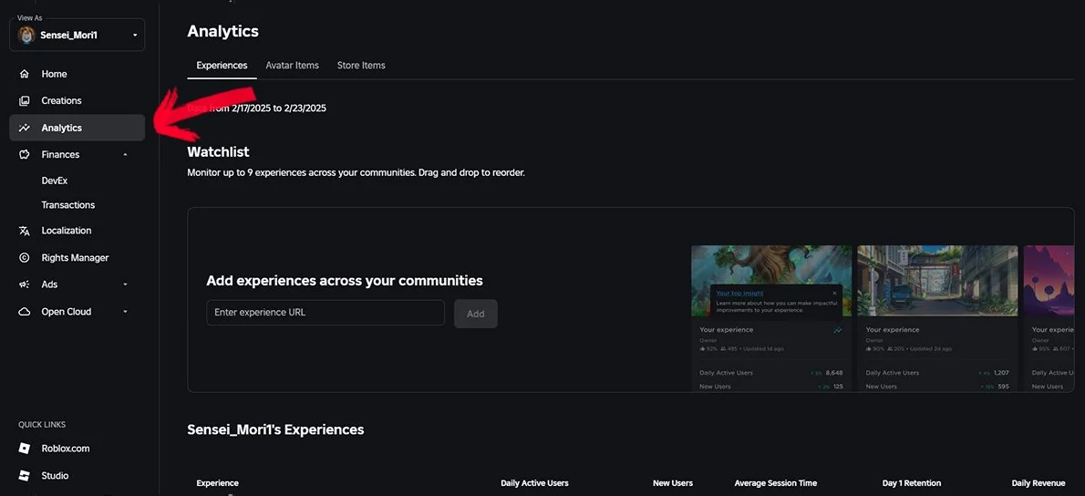1085x496 pixels.
Task: Click the Home house icon in sidebar
Action: click(25, 74)
